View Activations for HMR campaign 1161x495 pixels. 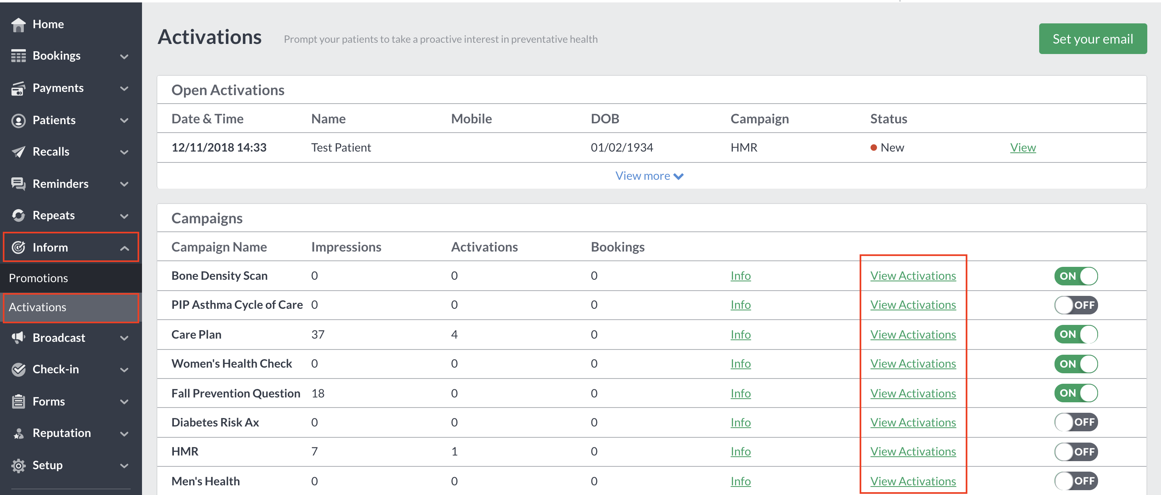913,452
